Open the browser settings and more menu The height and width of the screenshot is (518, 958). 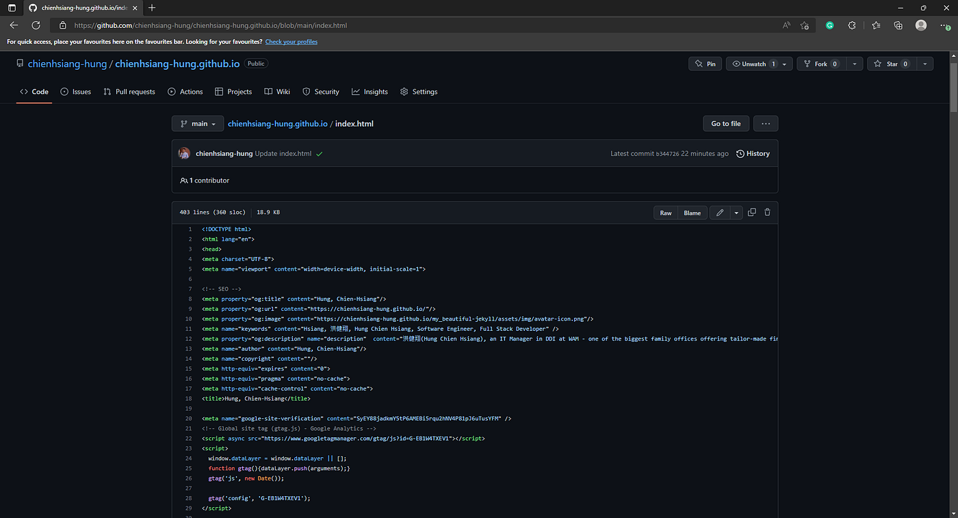pos(944,25)
